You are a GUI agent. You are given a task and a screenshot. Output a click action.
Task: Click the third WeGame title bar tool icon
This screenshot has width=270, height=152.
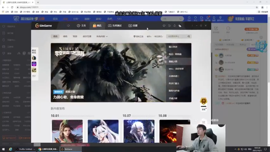(174, 26)
